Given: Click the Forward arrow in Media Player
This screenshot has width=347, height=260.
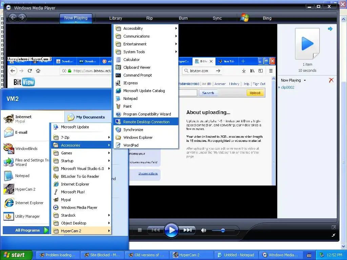Looking at the screenshot, I should tap(22, 18).
